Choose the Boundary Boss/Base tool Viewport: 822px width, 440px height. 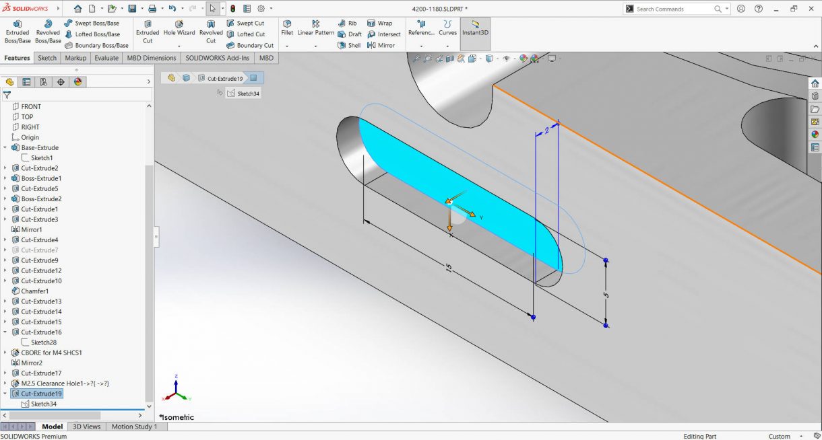click(96, 46)
